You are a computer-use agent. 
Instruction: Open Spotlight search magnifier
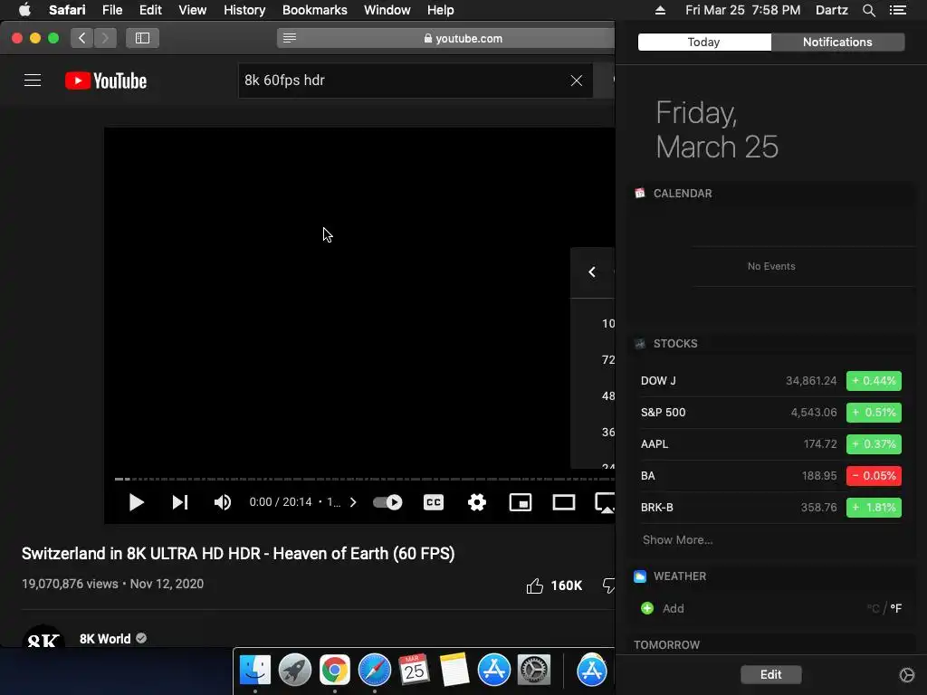coord(868,10)
